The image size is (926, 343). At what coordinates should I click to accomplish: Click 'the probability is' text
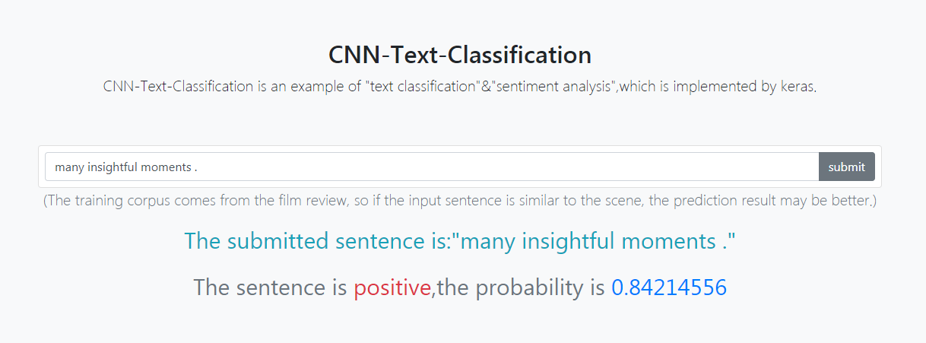(x=522, y=288)
